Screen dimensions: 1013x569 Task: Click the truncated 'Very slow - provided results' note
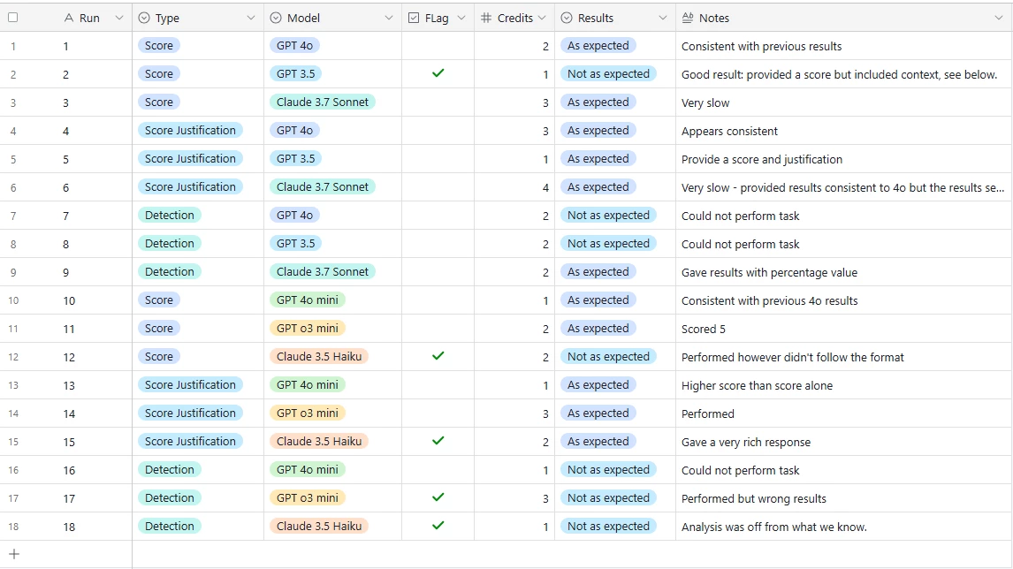click(x=842, y=187)
